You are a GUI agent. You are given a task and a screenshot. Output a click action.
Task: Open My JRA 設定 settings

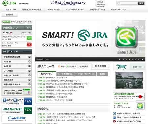pos(28,22)
